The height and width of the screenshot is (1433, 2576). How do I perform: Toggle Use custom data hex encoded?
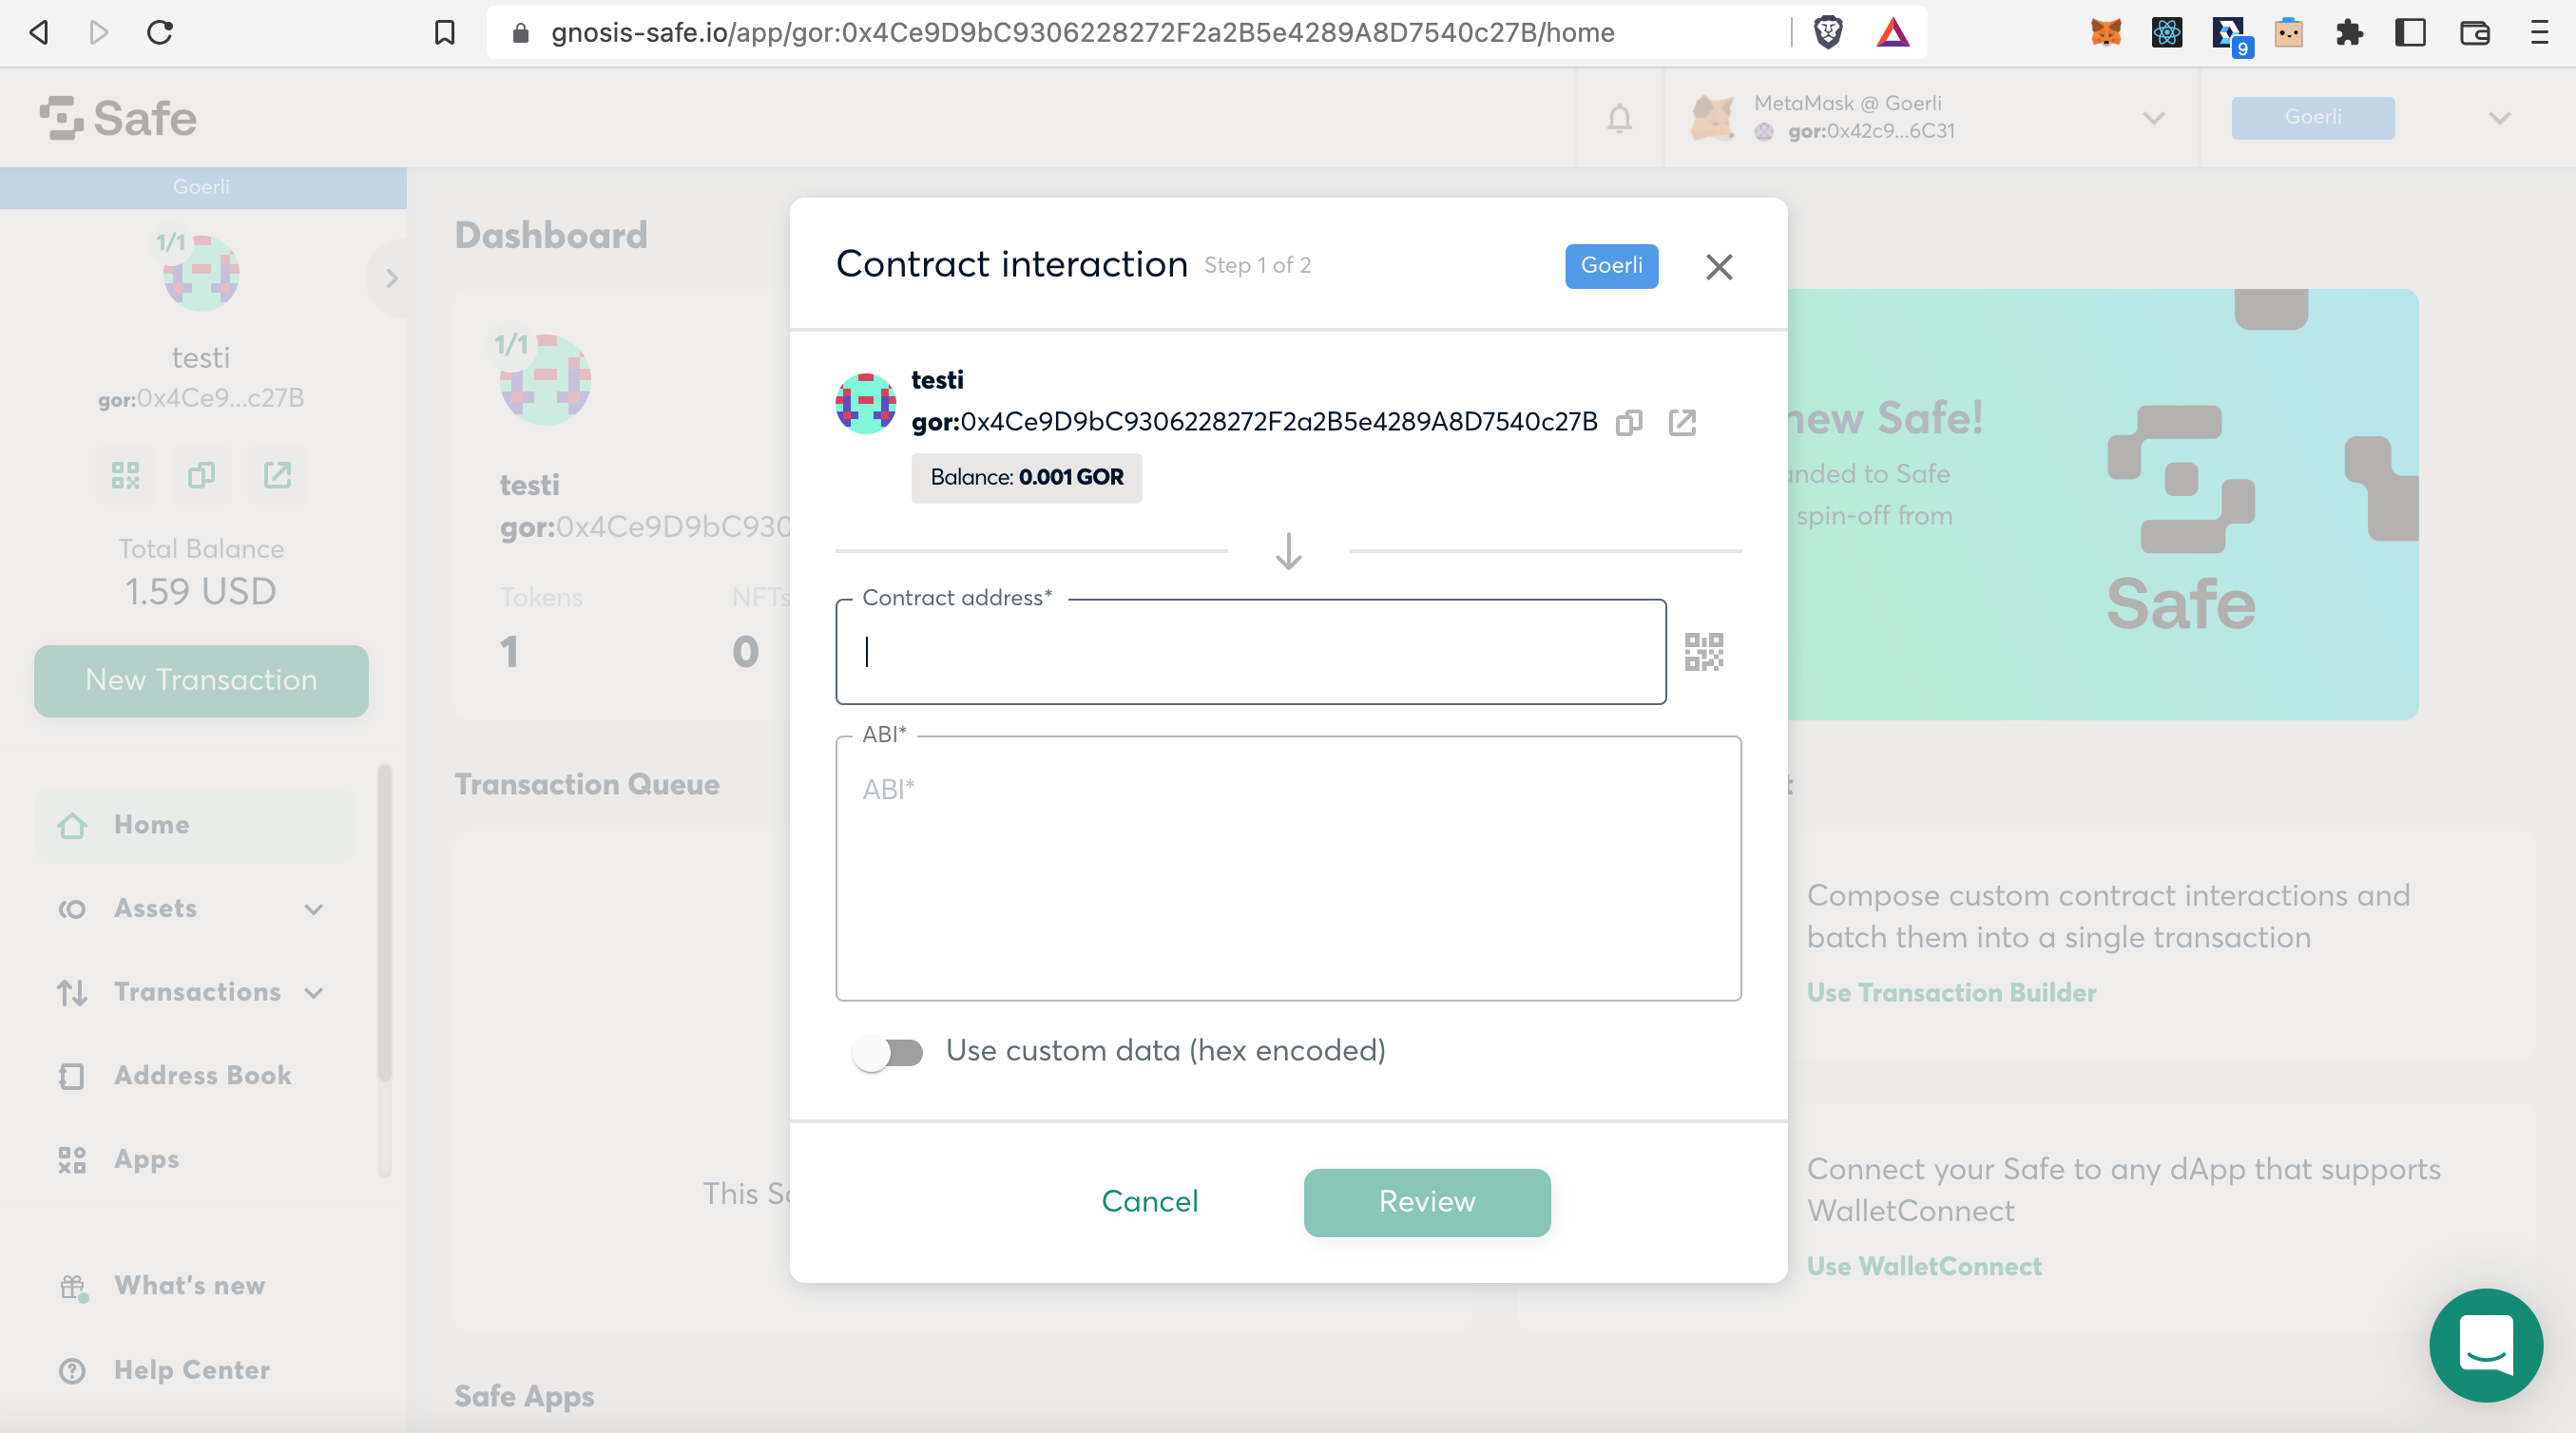point(888,1052)
